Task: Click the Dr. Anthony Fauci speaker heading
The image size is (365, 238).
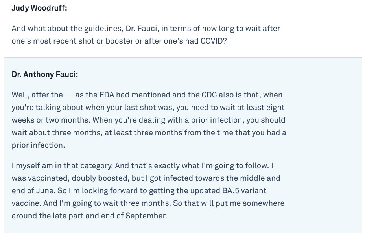Action: (x=45, y=74)
